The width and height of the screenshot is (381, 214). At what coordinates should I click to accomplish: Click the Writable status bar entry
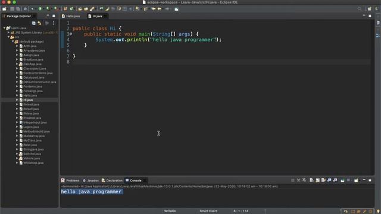point(170,211)
